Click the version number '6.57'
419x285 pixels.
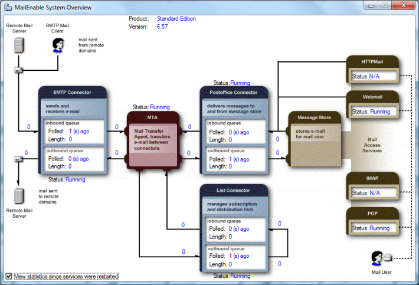pos(162,27)
